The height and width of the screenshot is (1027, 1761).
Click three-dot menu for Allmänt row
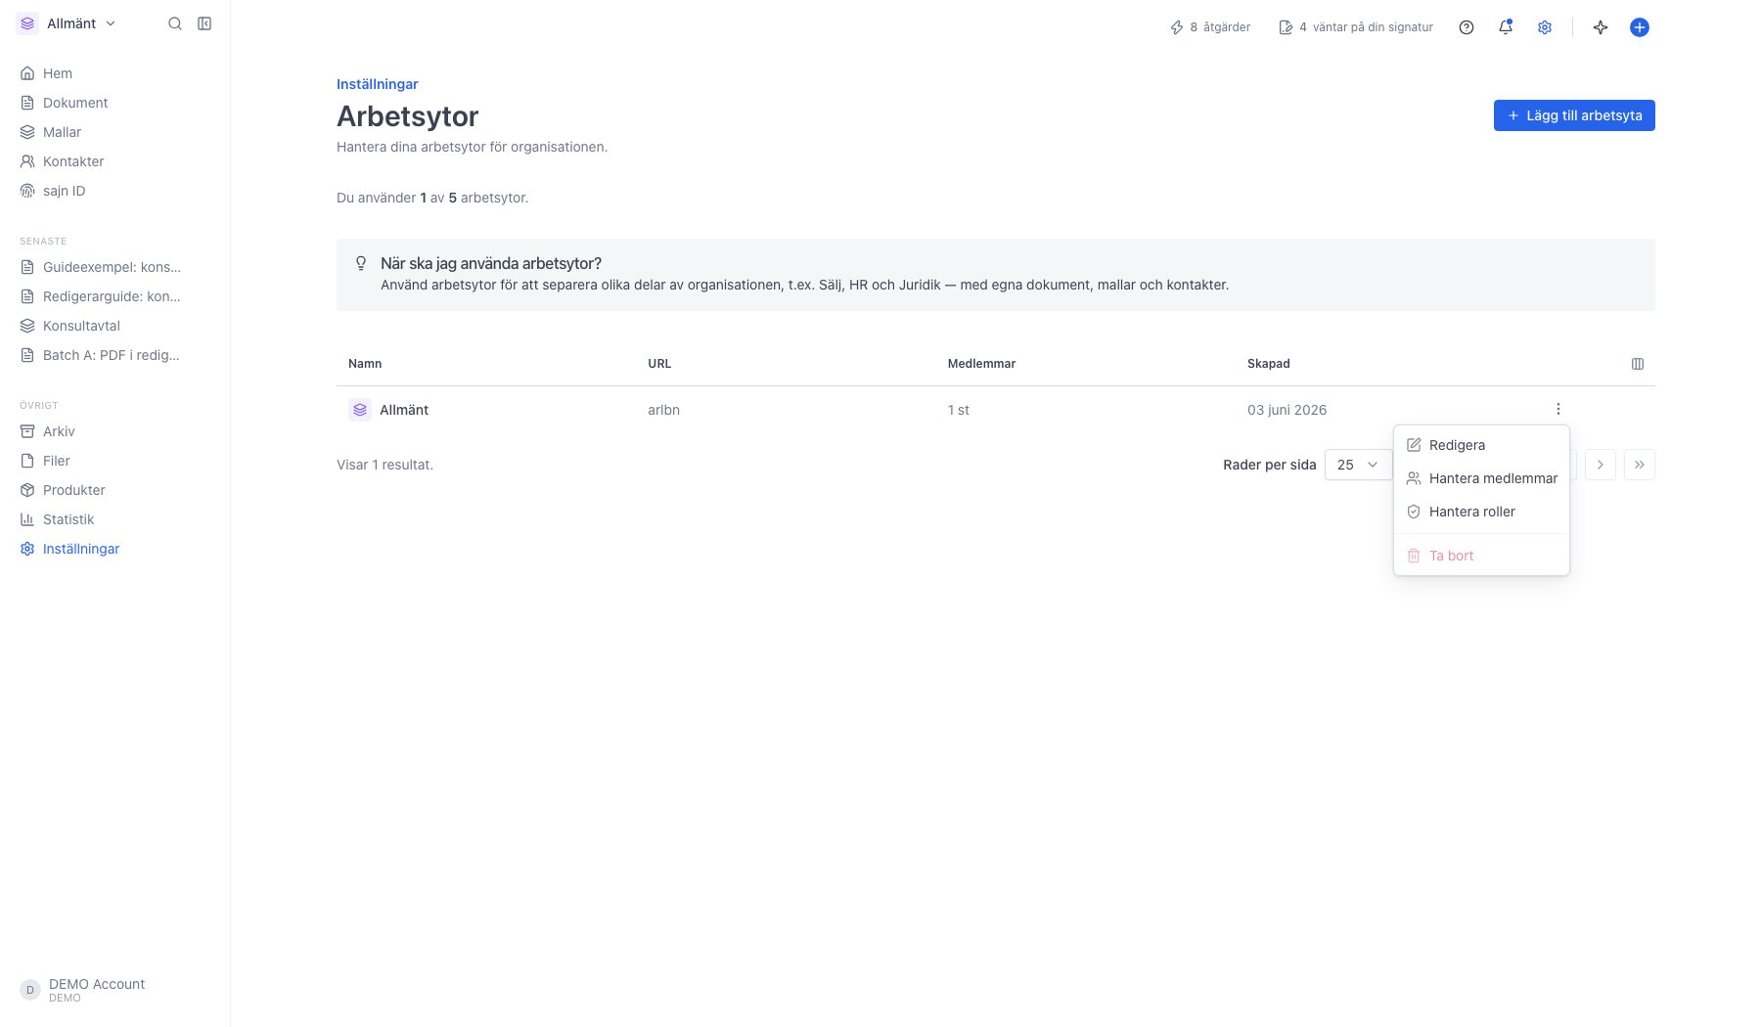pos(1558,409)
